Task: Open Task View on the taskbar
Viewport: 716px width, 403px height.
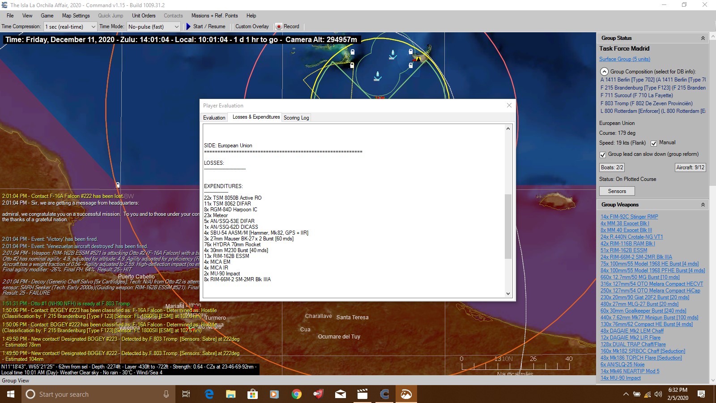Action: point(186,394)
